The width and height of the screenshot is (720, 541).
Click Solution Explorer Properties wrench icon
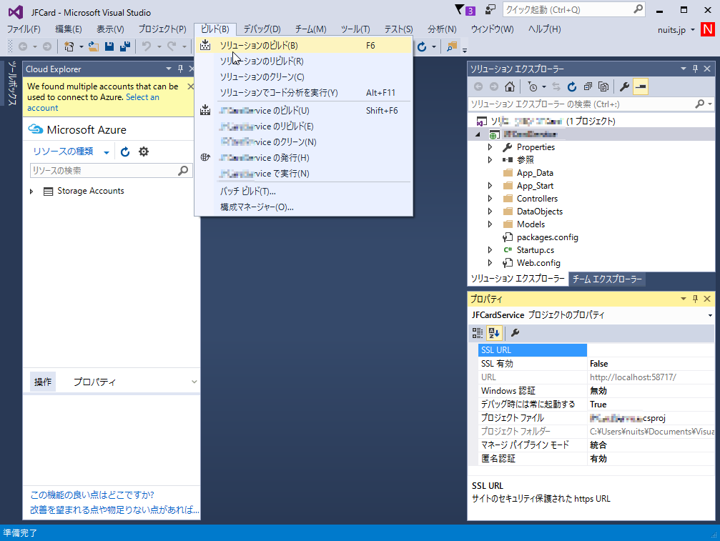click(x=624, y=86)
